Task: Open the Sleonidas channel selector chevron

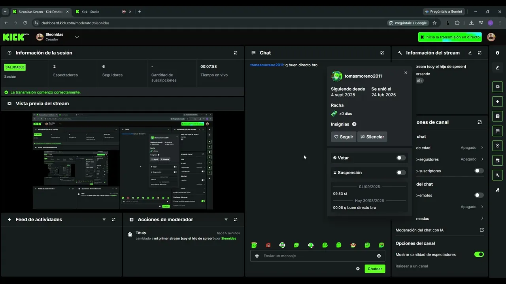Action: click(77, 37)
